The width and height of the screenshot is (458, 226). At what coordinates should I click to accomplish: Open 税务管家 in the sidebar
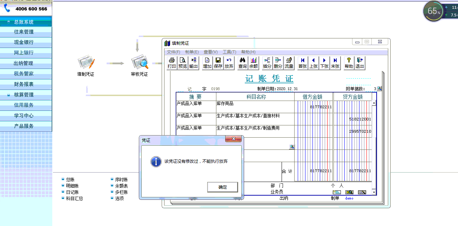(26, 74)
